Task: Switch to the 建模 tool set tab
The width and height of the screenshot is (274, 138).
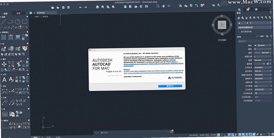Action: [18, 13]
